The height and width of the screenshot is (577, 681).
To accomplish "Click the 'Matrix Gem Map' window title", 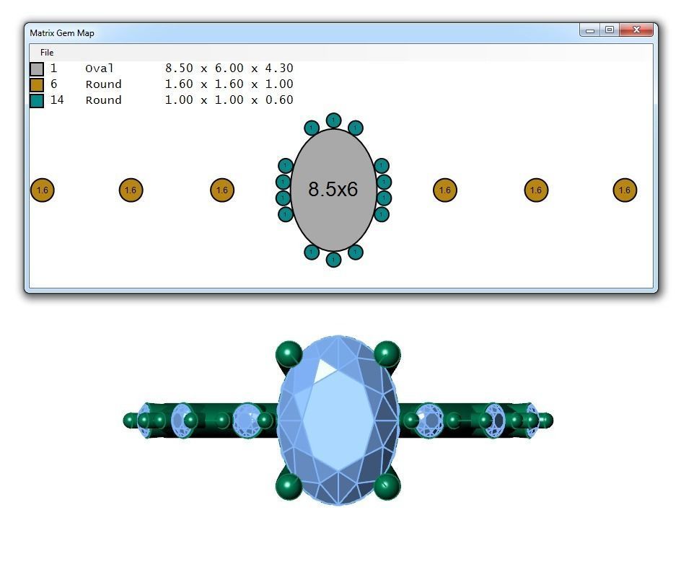I will point(62,33).
